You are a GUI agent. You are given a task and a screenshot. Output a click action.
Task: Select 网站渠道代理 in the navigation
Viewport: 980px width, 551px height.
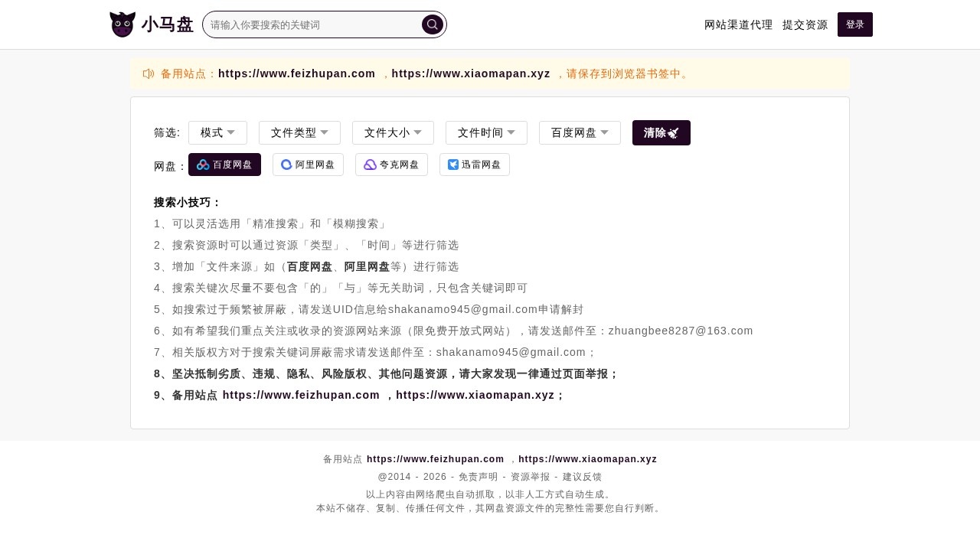(x=738, y=24)
